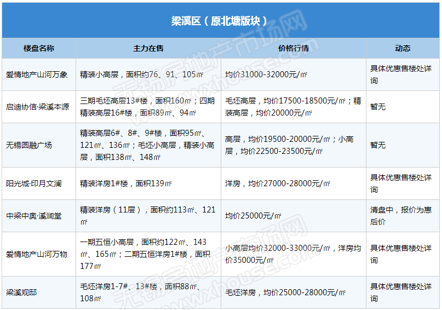Click the 动态 column header
This screenshot has height=310, width=442.
pyautogui.click(x=403, y=49)
